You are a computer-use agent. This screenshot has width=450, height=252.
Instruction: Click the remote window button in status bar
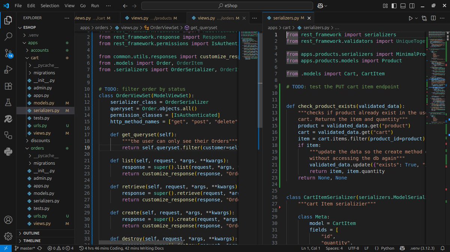click(5, 248)
